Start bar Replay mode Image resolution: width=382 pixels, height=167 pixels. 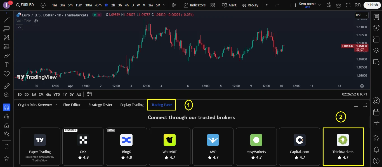[250, 5]
